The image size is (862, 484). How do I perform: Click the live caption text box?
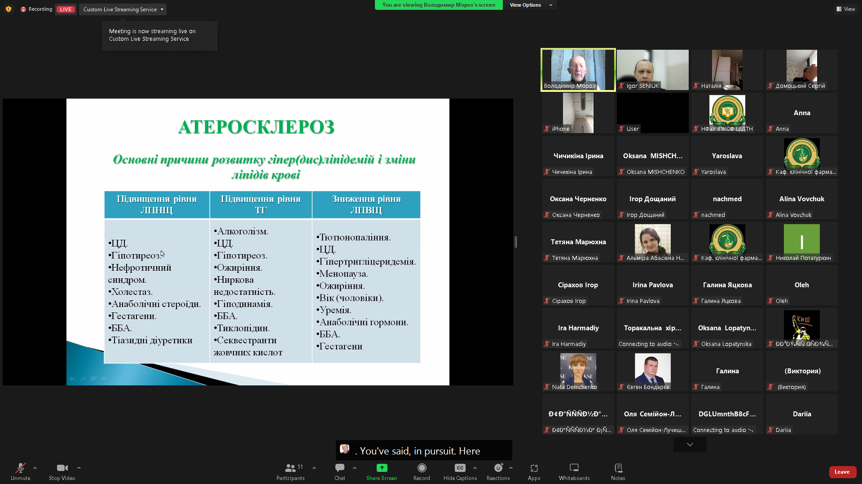pos(424,450)
